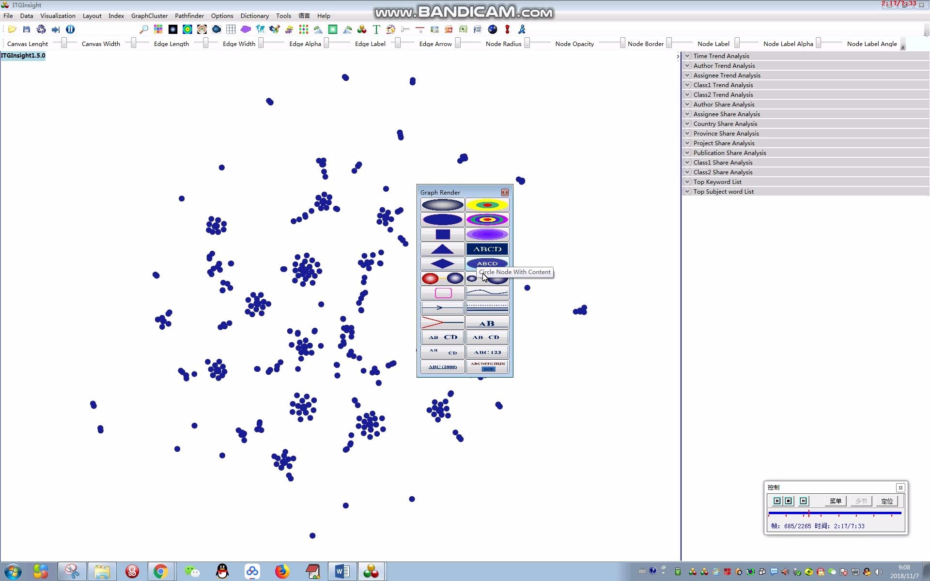
Task: Click the blue save disk icon
Action: coord(27,30)
